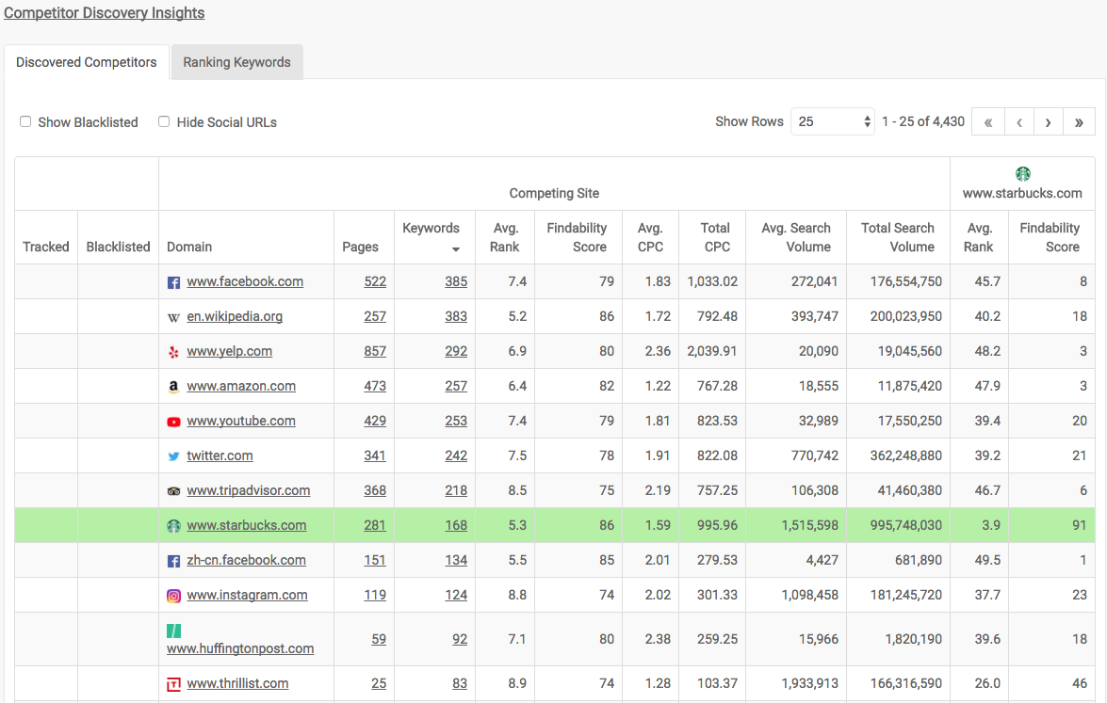
Task: Open the www.thrillist.com domain link
Action: pos(238,683)
